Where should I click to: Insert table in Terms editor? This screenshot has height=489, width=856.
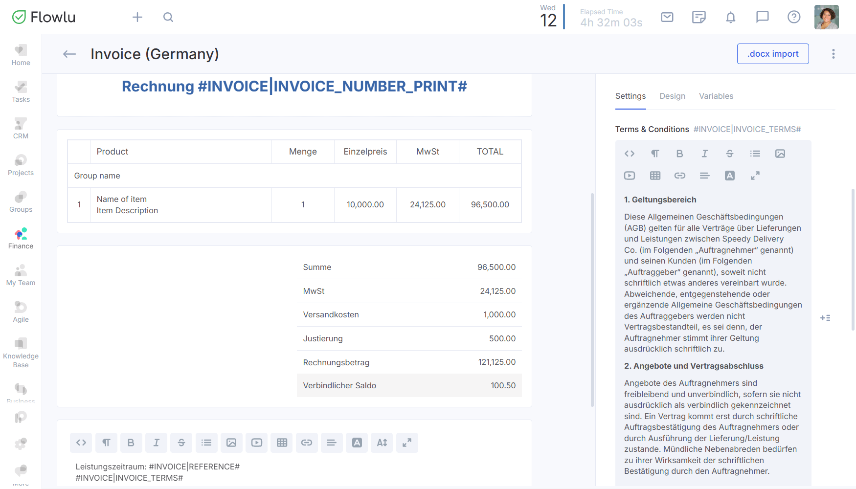[x=655, y=176]
